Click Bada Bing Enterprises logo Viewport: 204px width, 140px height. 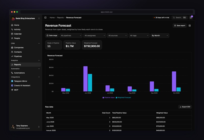click(x=13, y=18)
